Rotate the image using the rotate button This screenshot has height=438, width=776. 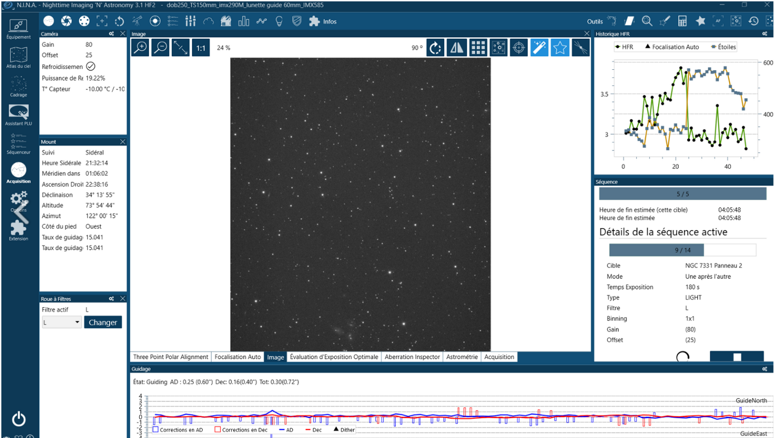[x=436, y=48]
